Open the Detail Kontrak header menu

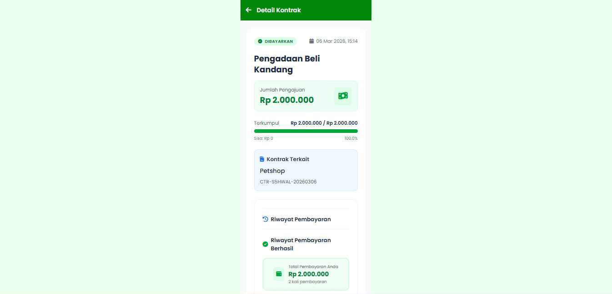pos(278,10)
